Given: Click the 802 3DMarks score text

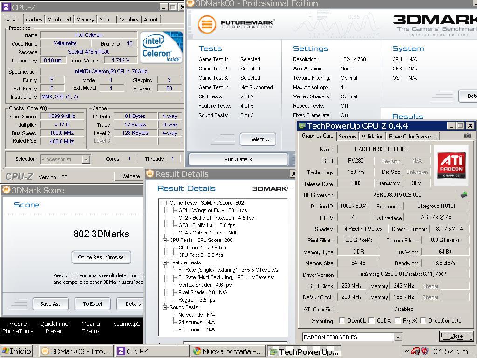Looking at the screenshot, I should 101,234.
